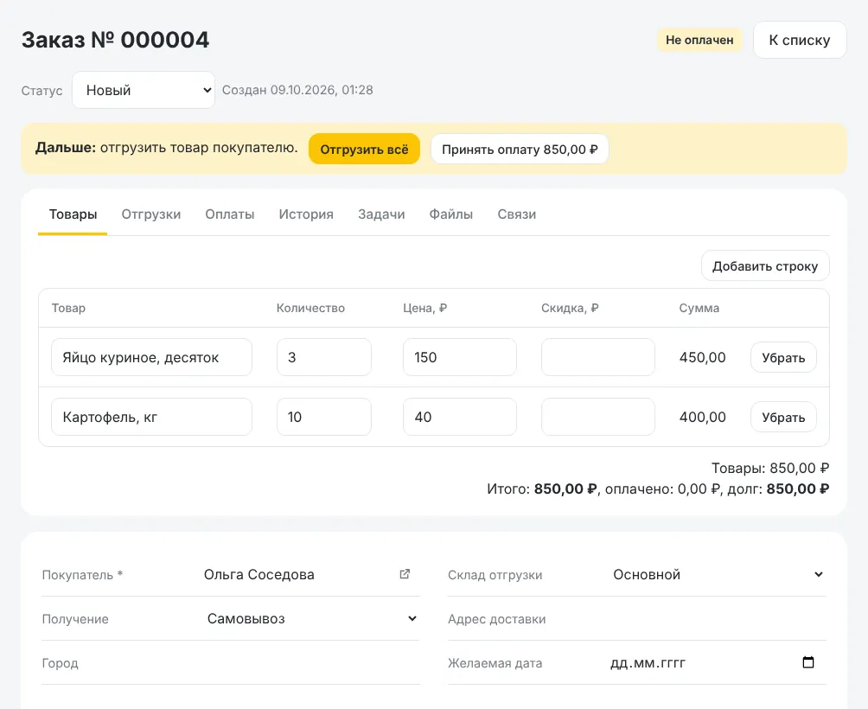
Task: Click the sum 450,00 in the table
Action: pyautogui.click(x=703, y=358)
